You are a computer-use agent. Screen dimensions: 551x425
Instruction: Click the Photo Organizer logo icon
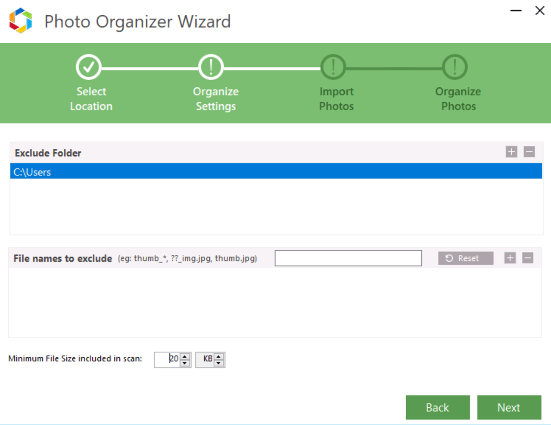point(20,20)
